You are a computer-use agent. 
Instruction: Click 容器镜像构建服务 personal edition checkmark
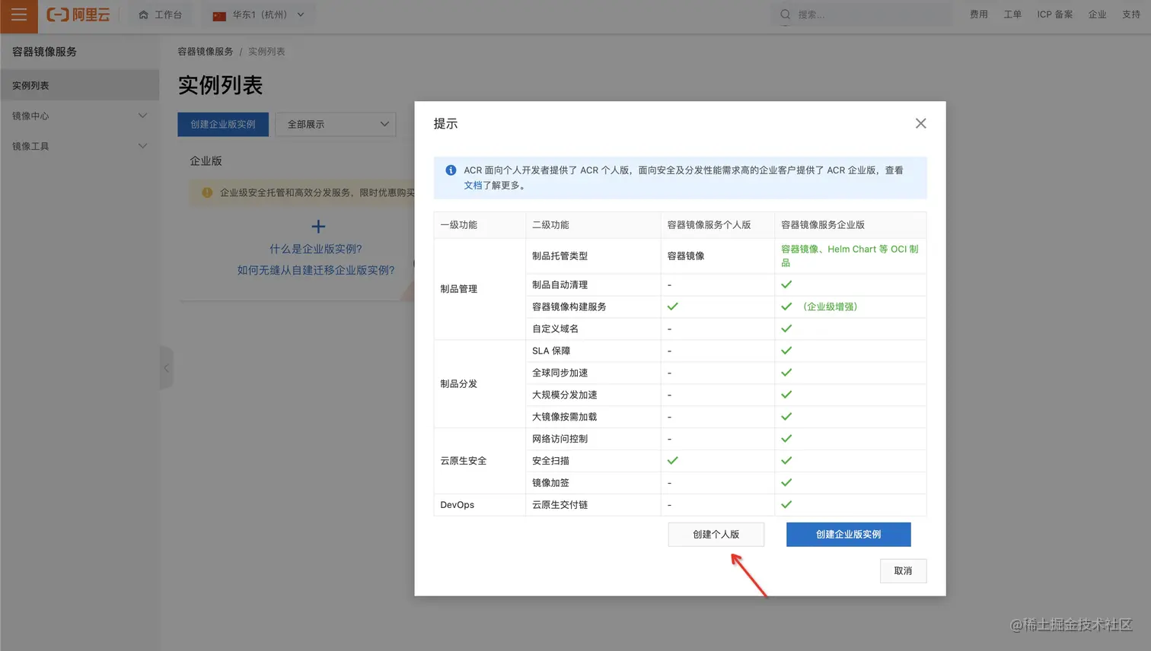click(672, 306)
